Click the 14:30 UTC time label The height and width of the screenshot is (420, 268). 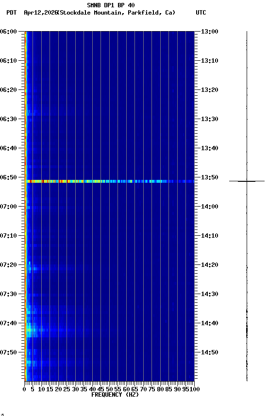point(210,295)
